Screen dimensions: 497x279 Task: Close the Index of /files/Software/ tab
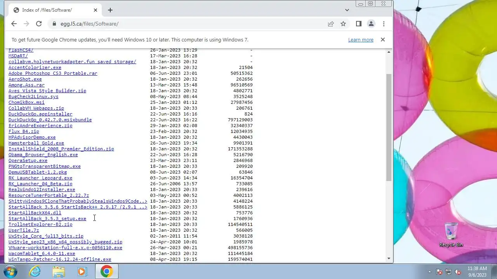tap(96, 10)
